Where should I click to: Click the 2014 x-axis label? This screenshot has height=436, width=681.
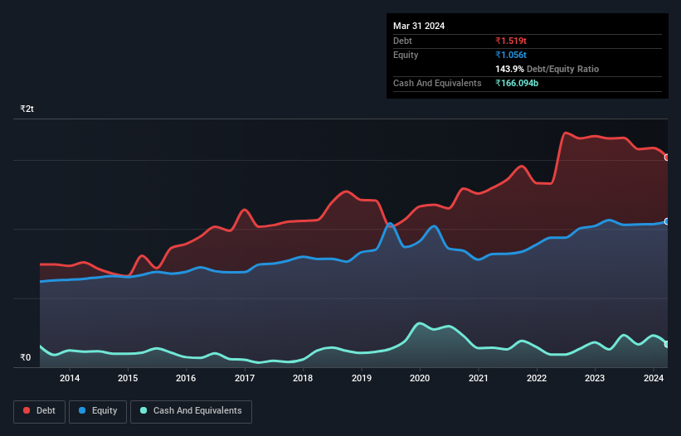click(x=70, y=378)
